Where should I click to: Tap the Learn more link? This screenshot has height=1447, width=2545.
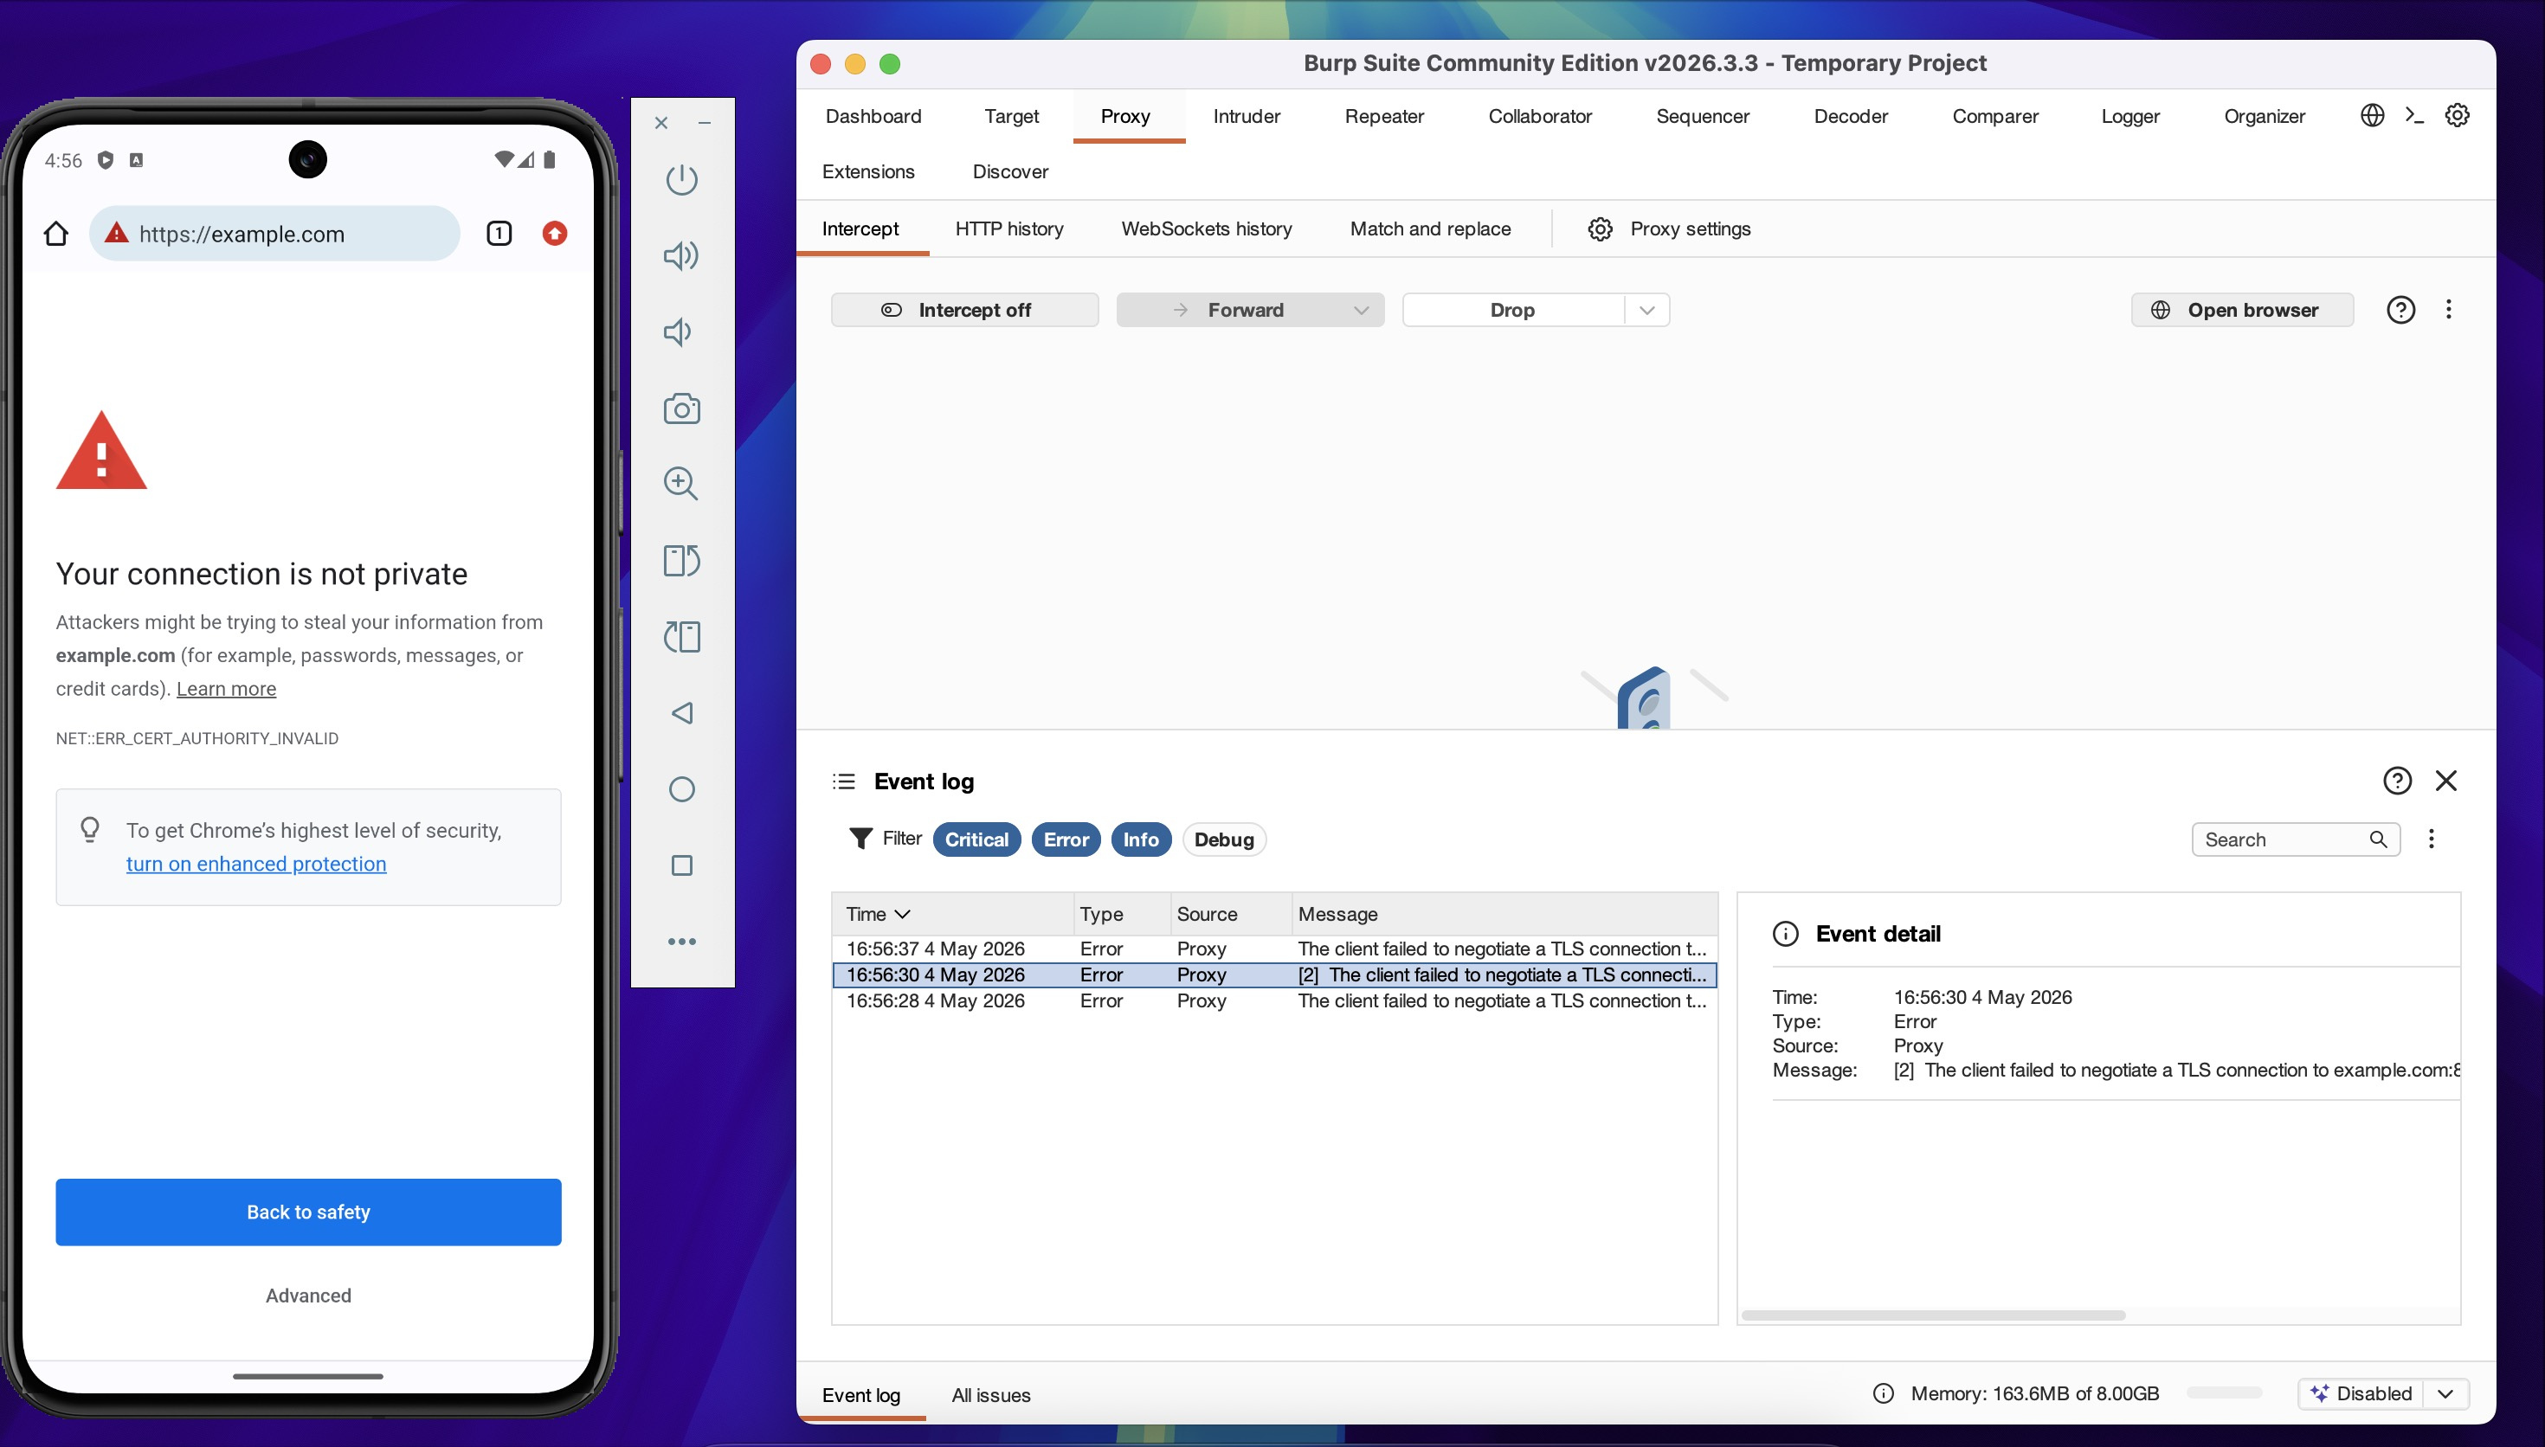pos(226,689)
